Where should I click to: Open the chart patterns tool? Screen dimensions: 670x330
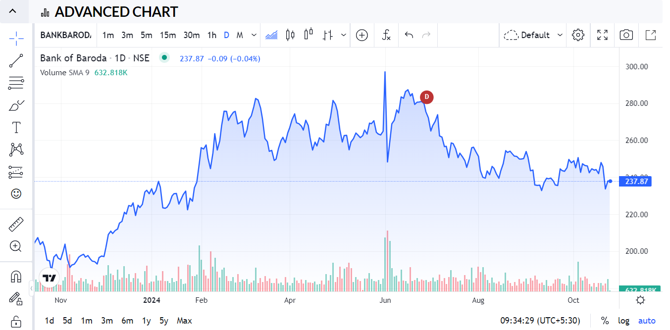16,149
